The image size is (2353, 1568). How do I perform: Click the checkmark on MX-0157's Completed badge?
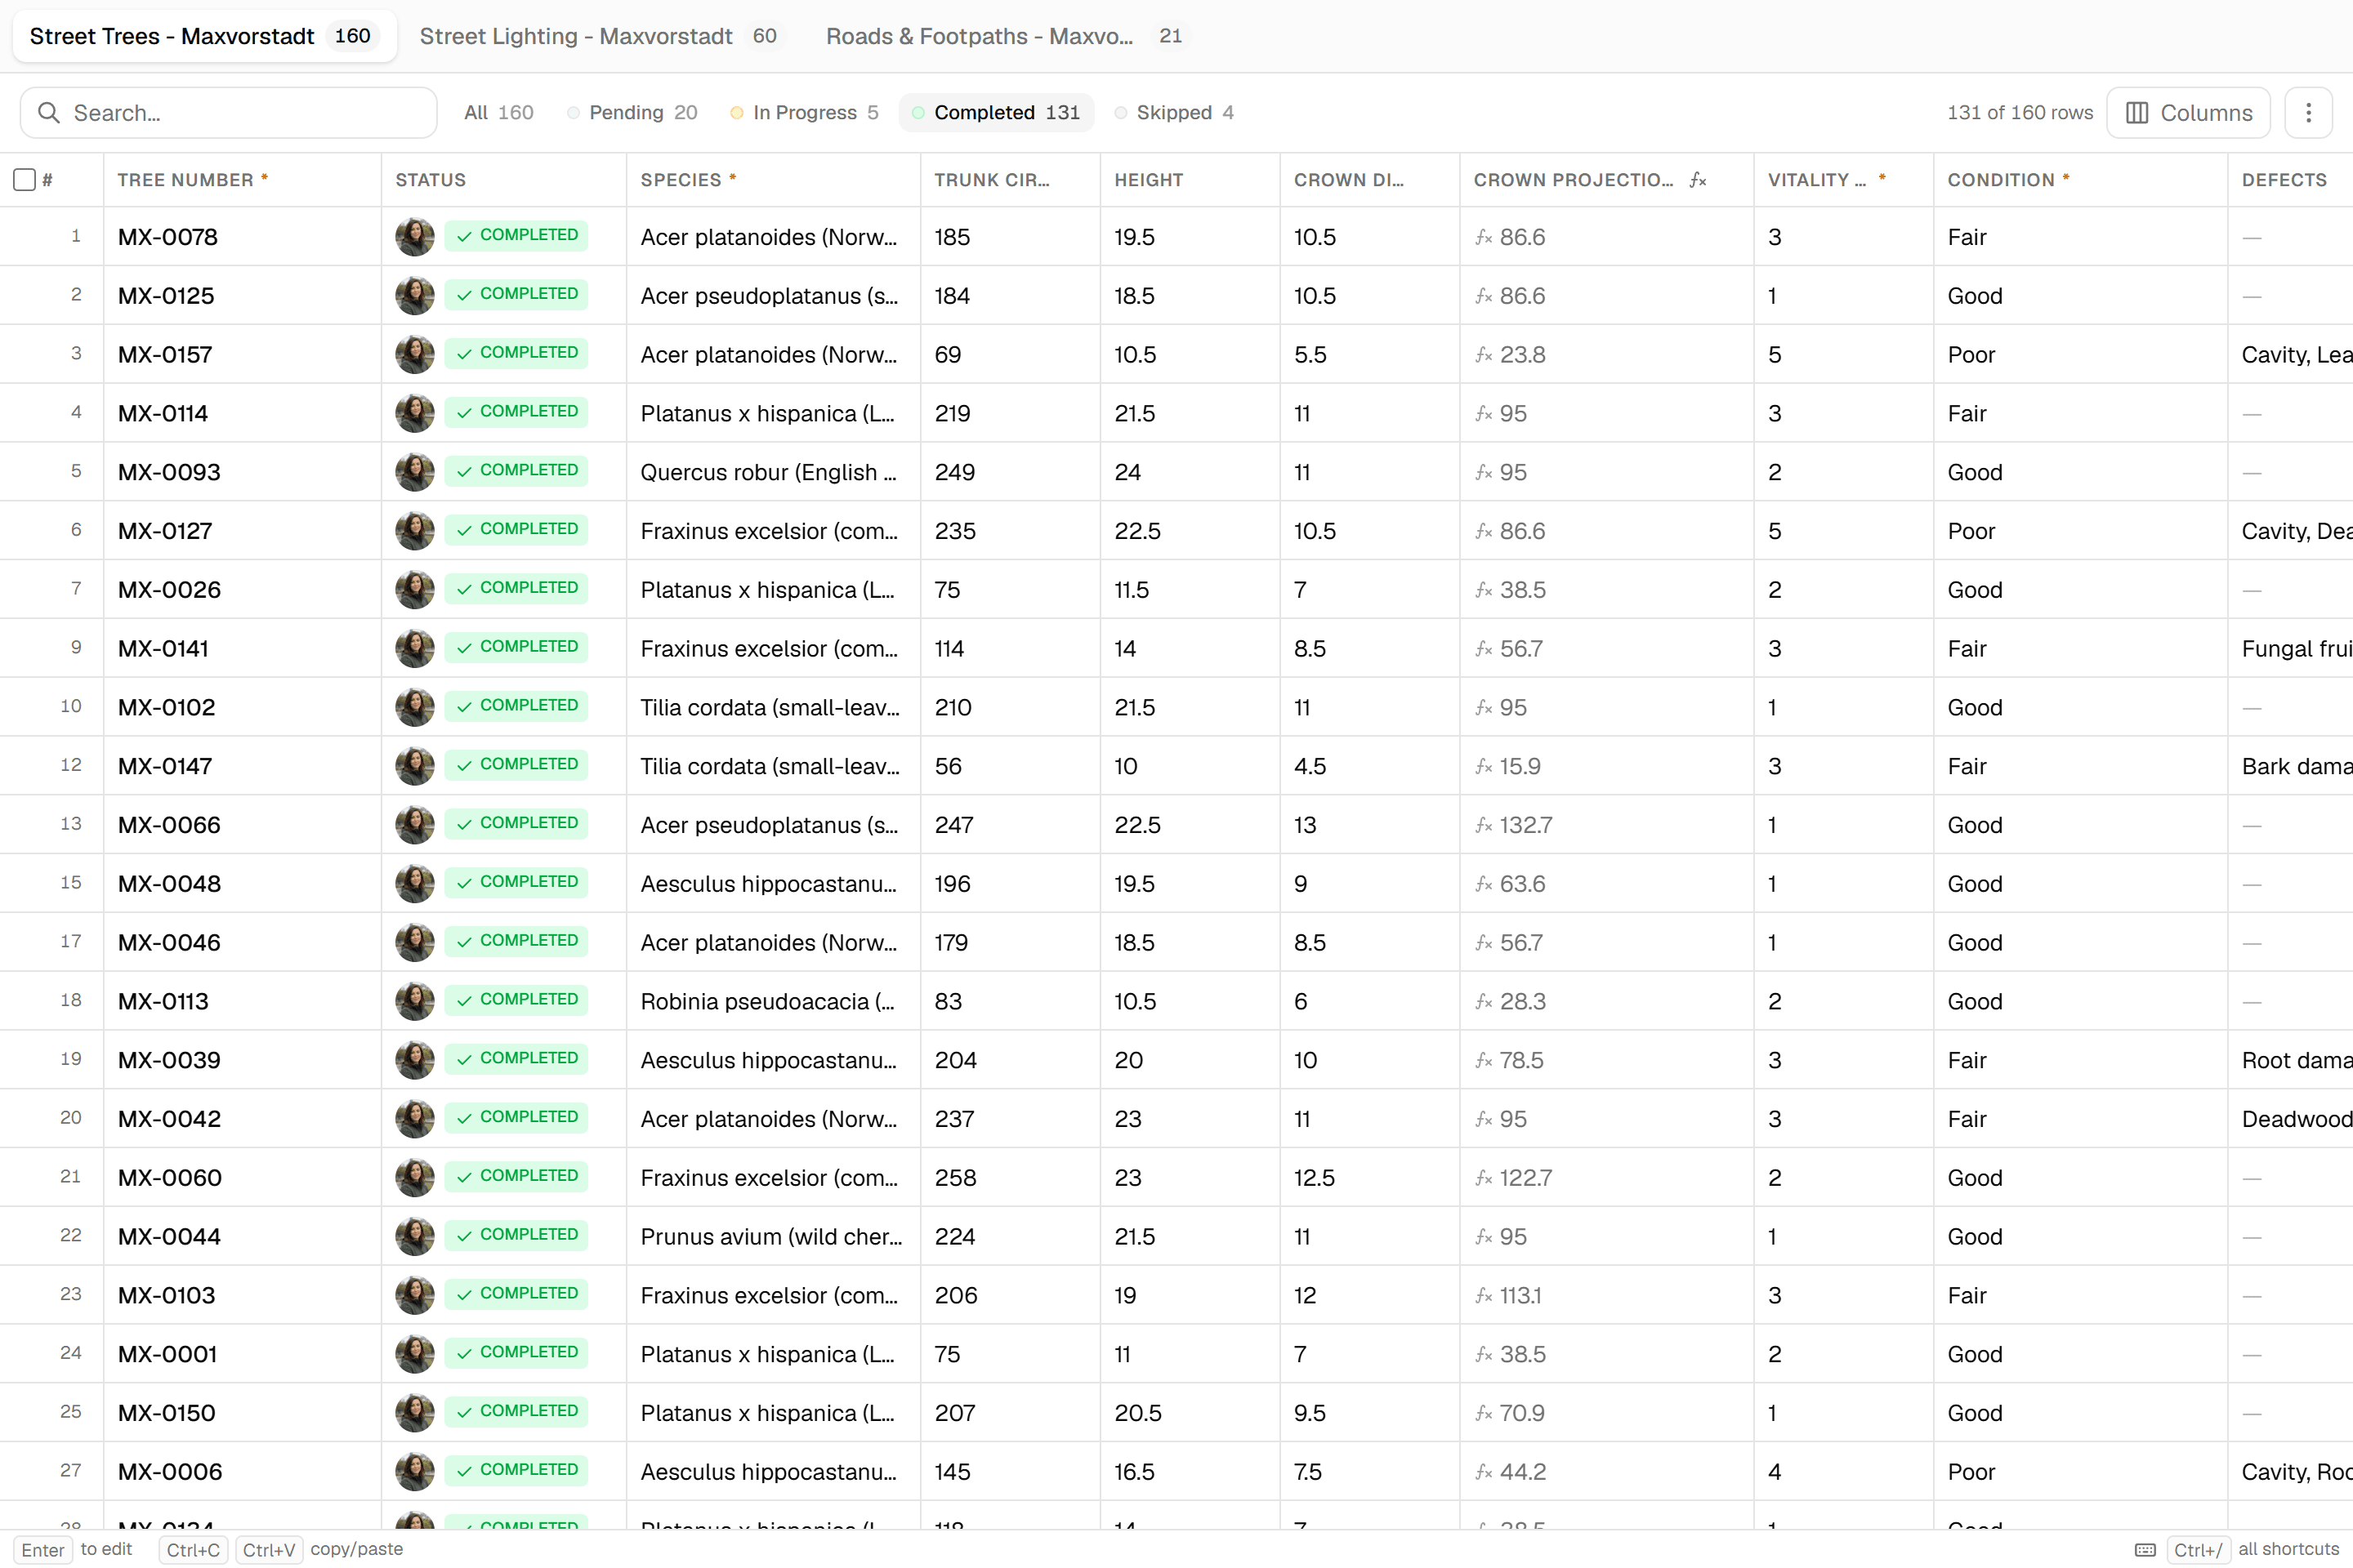coord(464,354)
